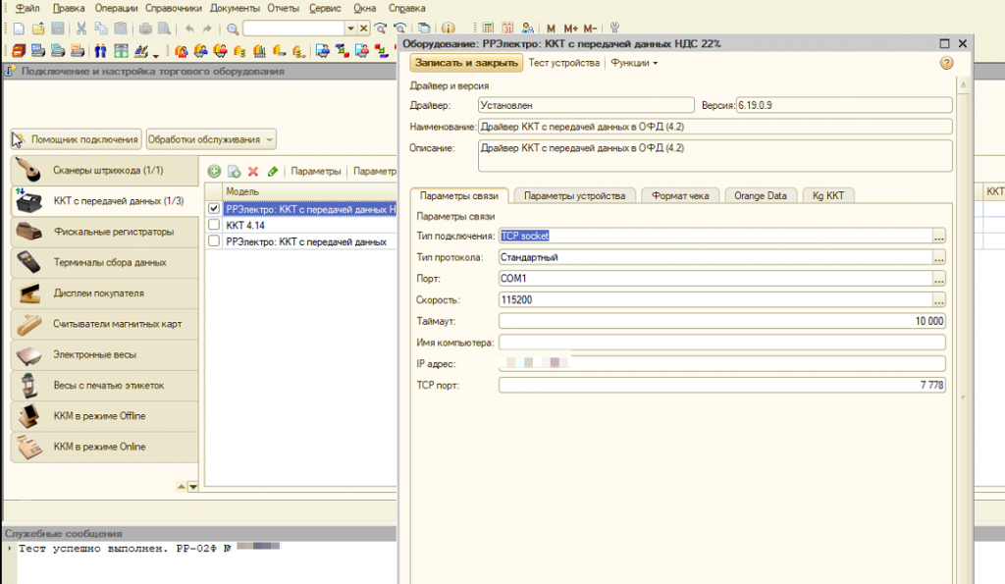Click the scissors cut icon in toolbar

click(x=80, y=28)
